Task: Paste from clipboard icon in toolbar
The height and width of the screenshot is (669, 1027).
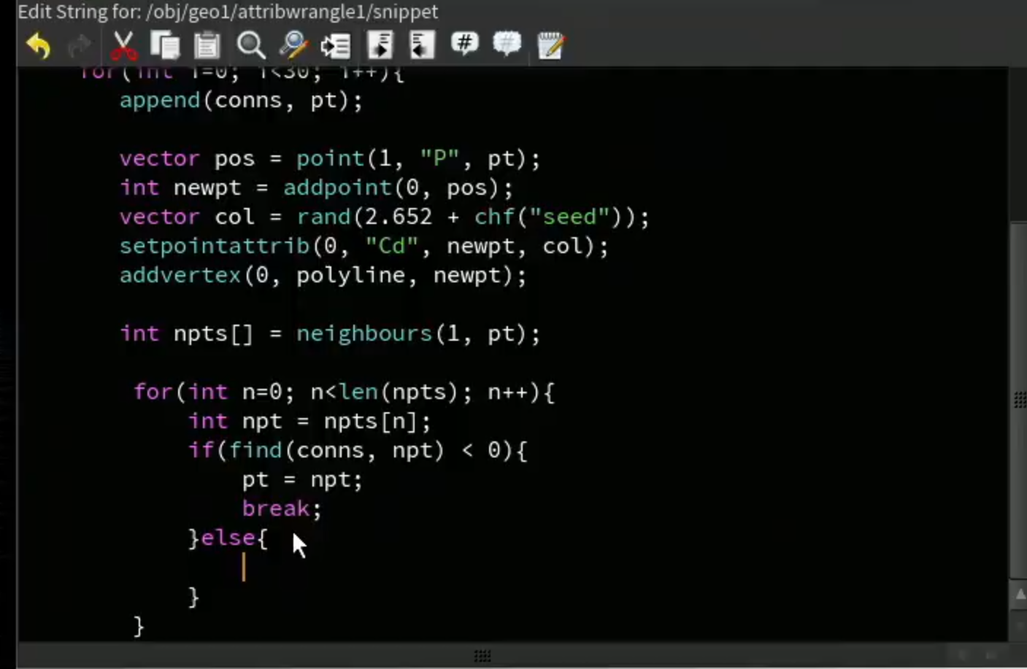Action: click(207, 45)
